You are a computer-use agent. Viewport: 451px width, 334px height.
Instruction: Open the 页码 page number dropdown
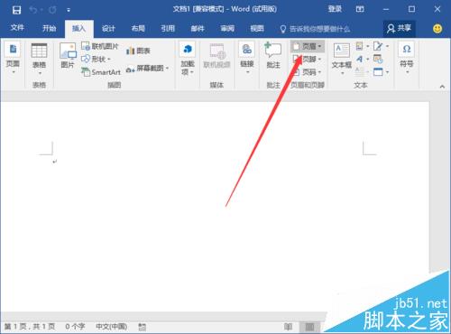point(308,72)
